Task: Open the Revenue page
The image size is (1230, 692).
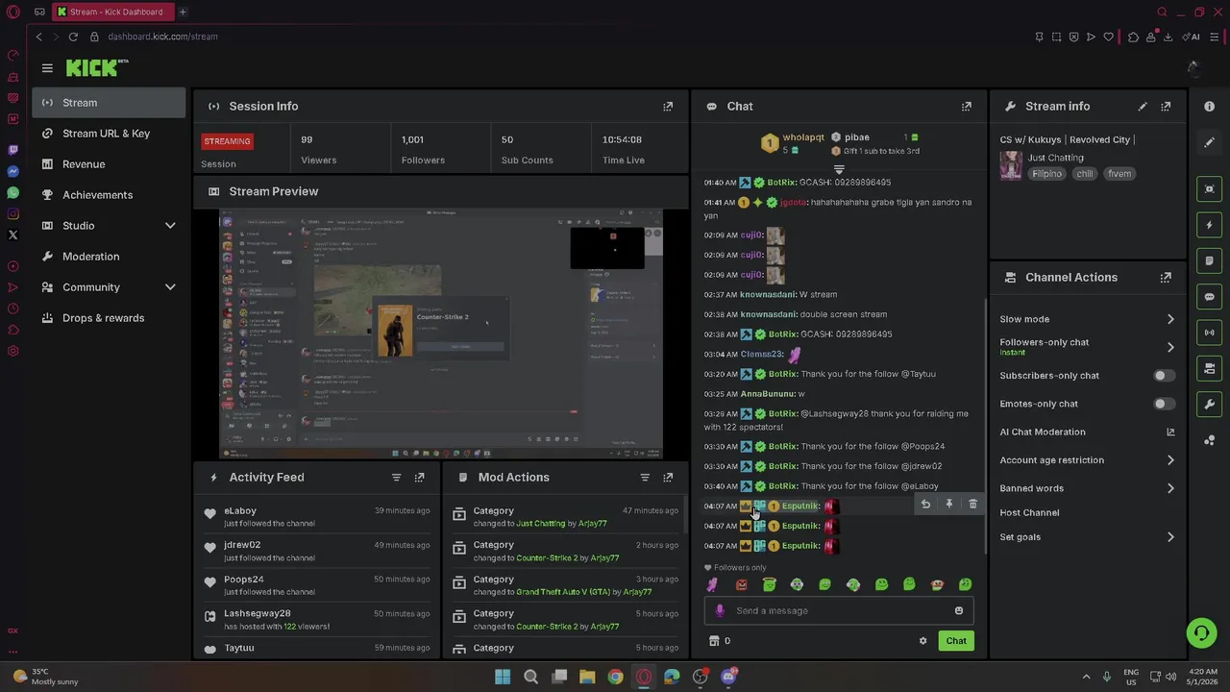Action: click(x=109, y=164)
